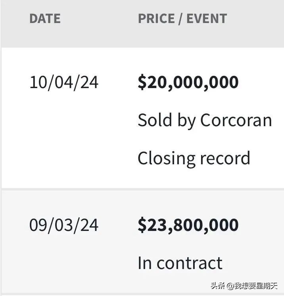Click the DATE column header
Image resolution: width=284 pixels, height=296 pixels.
click(x=45, y=19)
